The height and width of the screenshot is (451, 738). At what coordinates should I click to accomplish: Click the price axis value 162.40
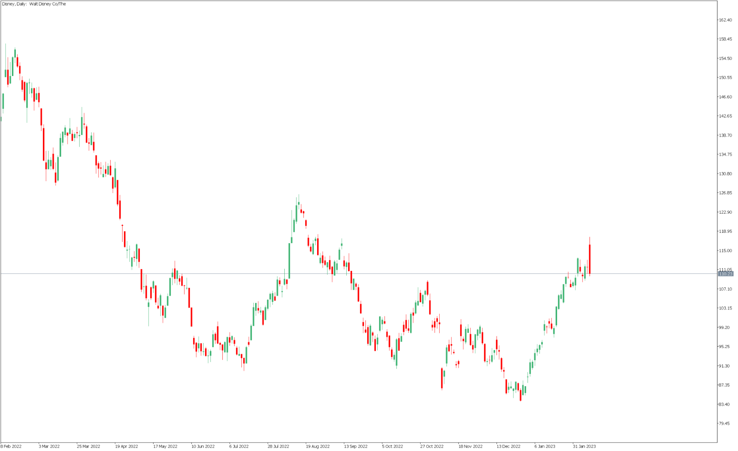click(725, 20)
